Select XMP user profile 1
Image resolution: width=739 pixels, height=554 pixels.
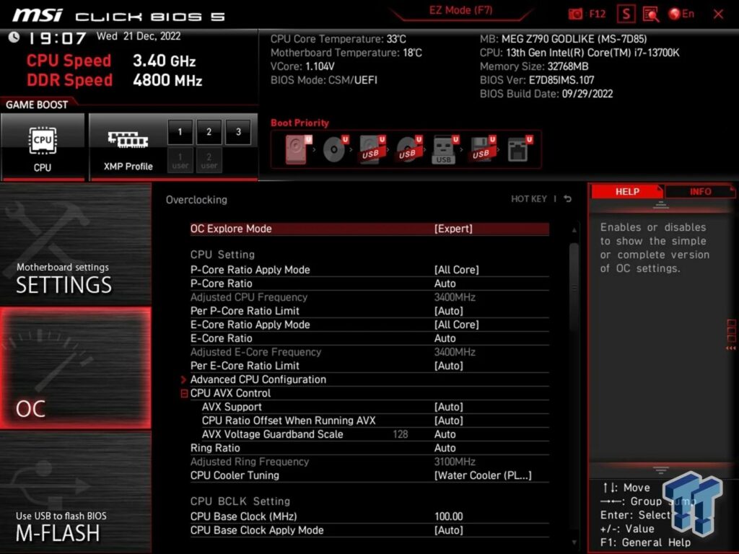coord(180,161)
